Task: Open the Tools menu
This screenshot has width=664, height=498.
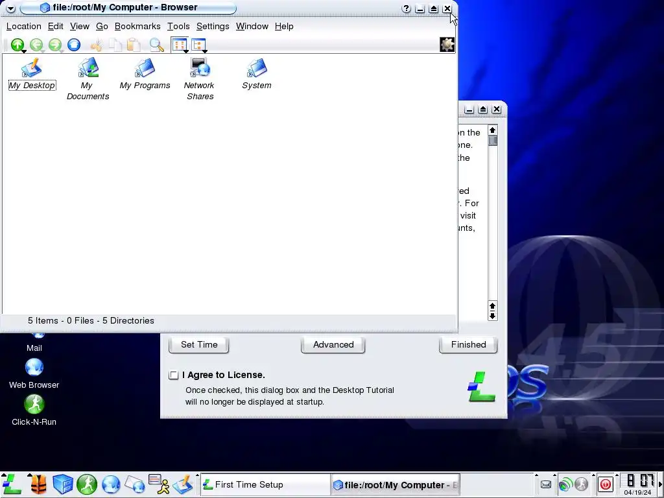Action: [x=178, y=26]
